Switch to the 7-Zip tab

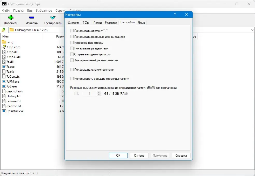pyautogui.click(x=86, y=23)
